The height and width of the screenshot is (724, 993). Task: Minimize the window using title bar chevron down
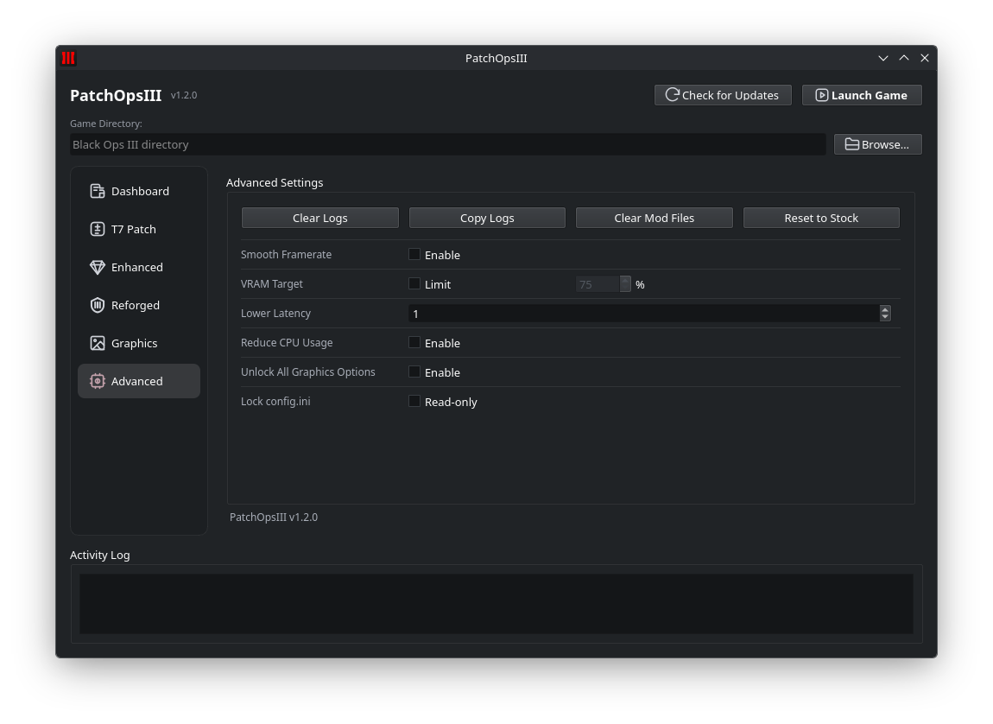click(883, 58)
